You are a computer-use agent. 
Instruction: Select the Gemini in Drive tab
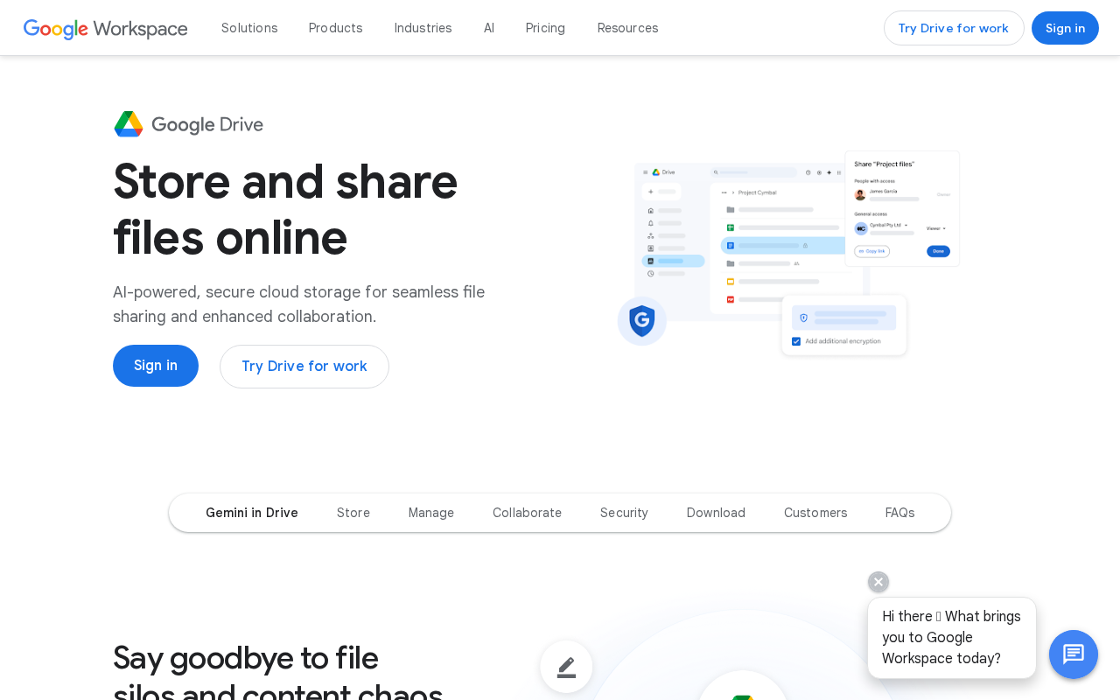click(252, 513)
